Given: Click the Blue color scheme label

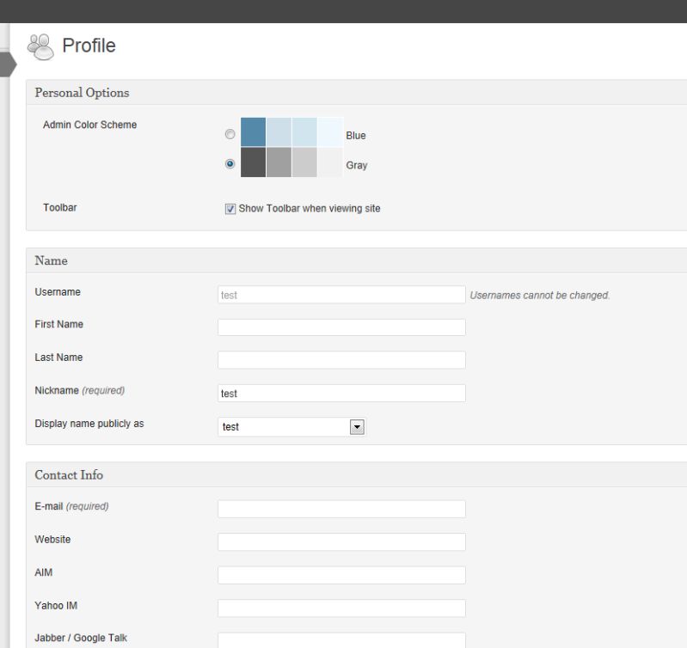Looking at the screenshot, I should 356,136.
